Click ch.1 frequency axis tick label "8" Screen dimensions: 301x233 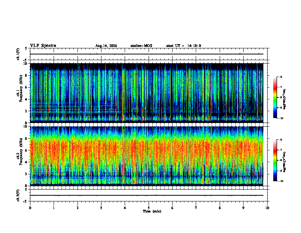coord(27,75)
